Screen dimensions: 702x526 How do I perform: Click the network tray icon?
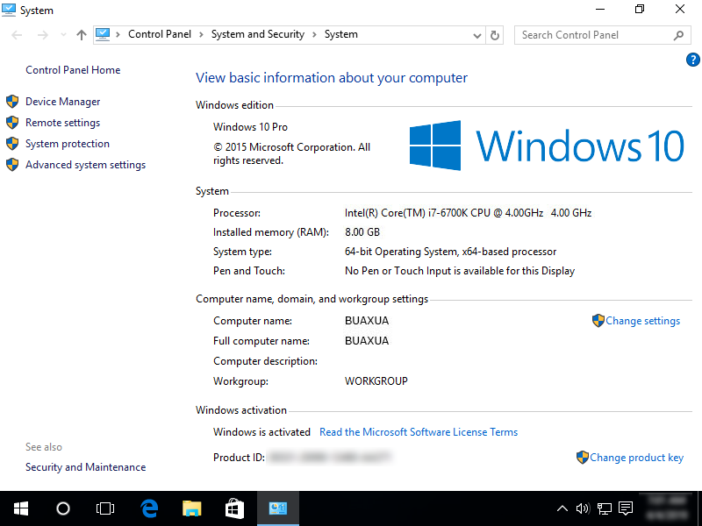tap(605, 508)
